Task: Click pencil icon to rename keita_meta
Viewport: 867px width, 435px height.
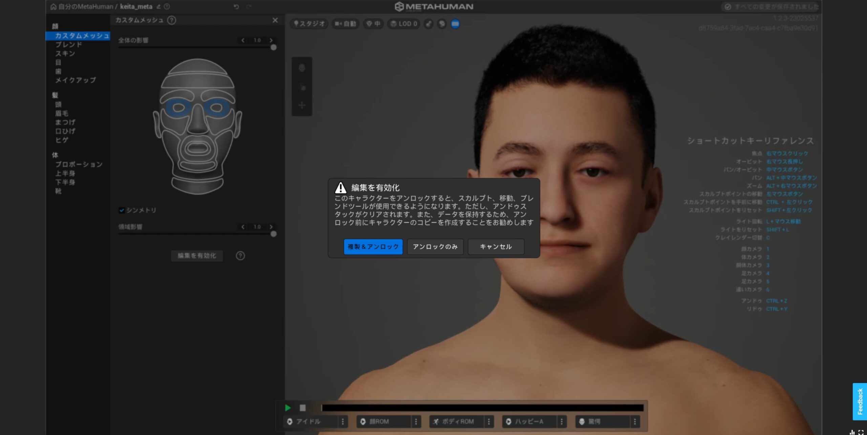Action: click(x=158, y=6)
